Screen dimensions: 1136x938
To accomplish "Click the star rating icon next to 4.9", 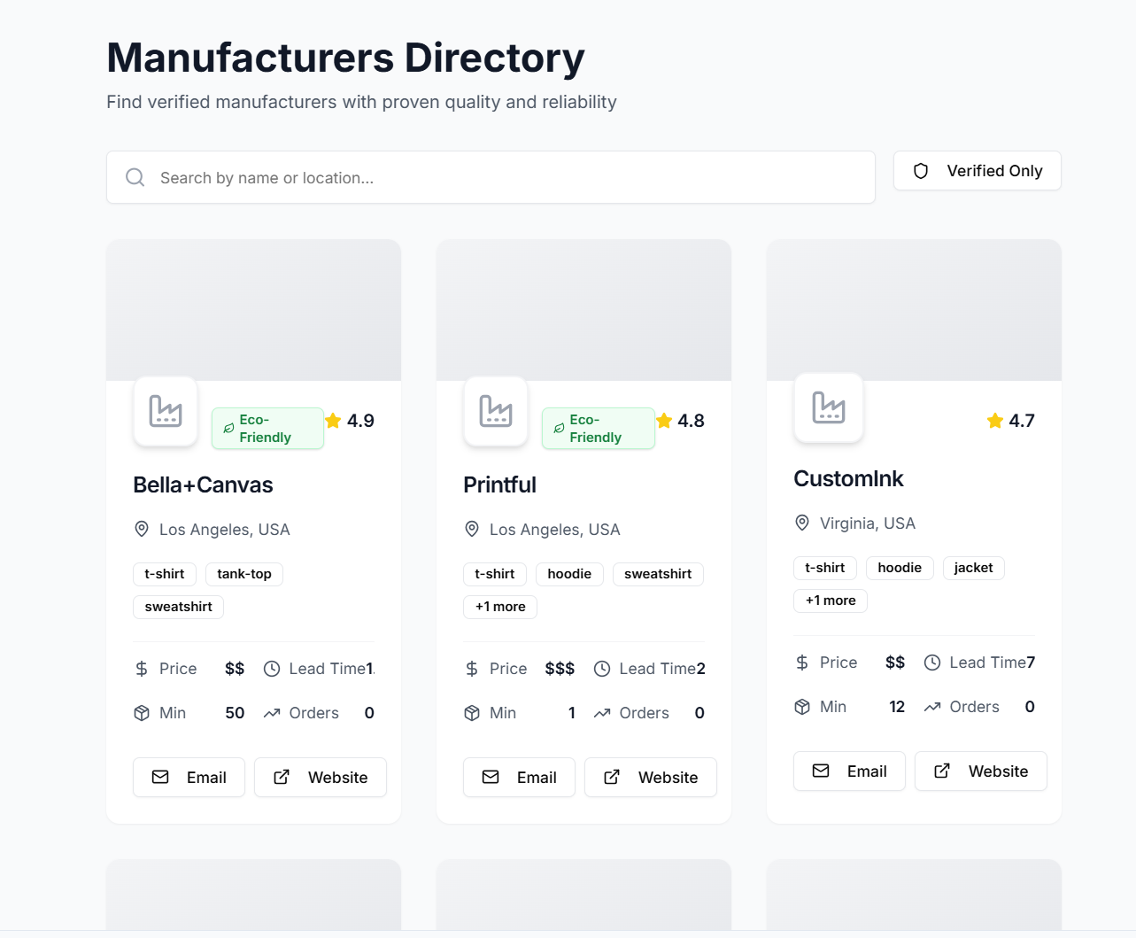I will [333, 421].
